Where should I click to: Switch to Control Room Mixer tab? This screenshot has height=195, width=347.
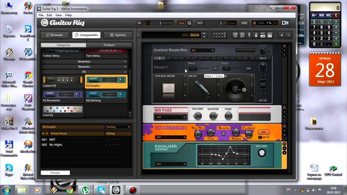[263, 58]
